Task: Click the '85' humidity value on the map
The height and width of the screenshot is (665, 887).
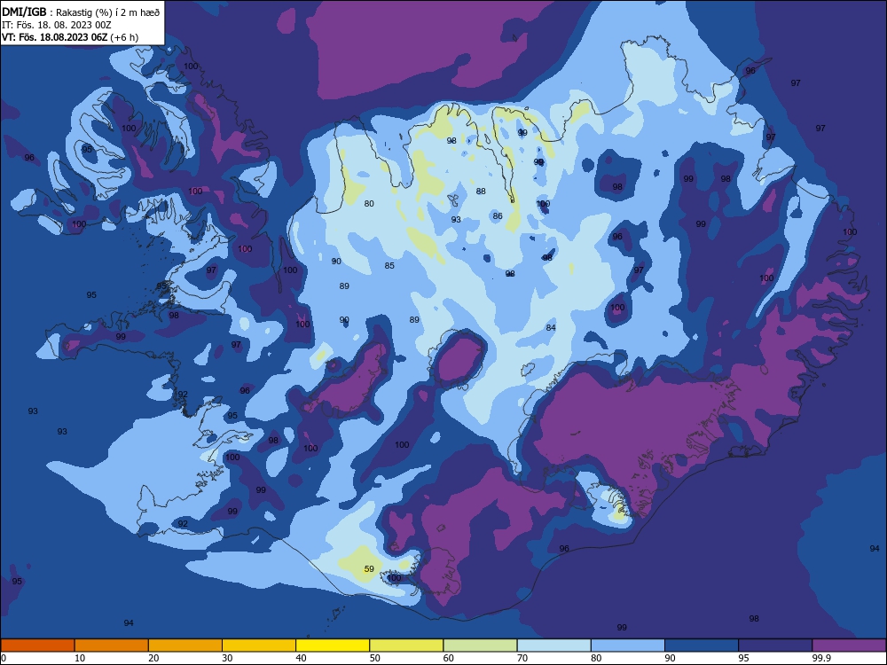Action: pyautogui.click(x=389, y=266)
